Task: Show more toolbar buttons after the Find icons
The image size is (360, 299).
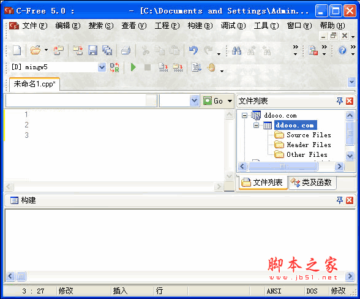Action: coord(296,50)
